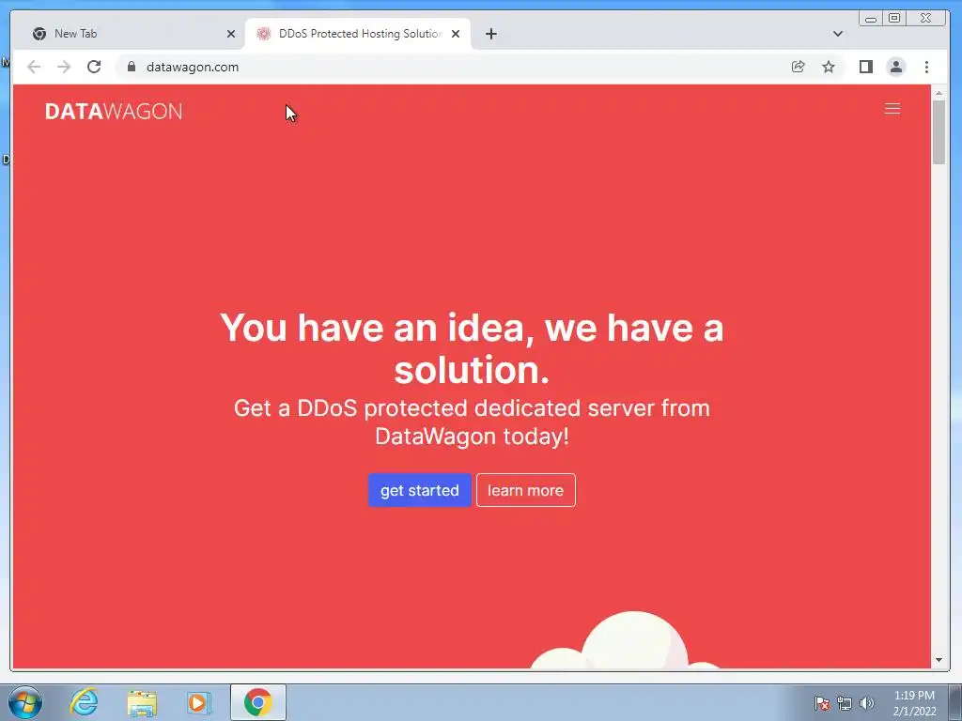962x721 pixels.
Task: Click the 'Get a DDoS protected' subtitle text
Action: pyautogui.click(x=472, y=422)
